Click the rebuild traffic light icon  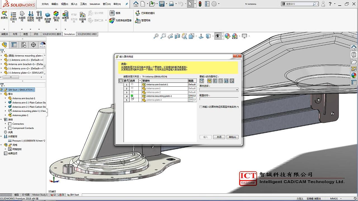[200, 4]
